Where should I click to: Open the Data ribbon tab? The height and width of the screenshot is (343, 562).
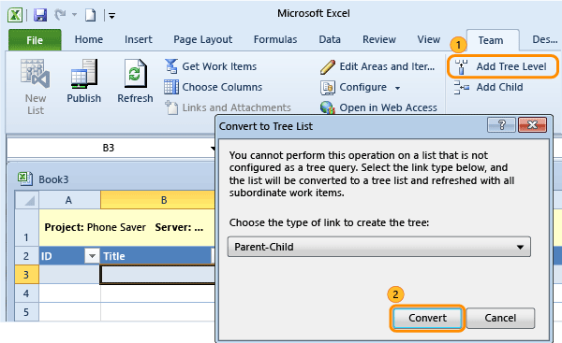[x=330, y=39]
